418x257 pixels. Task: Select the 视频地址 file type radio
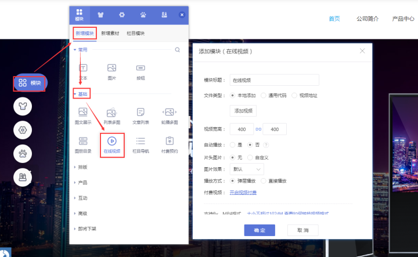(294, 95)
